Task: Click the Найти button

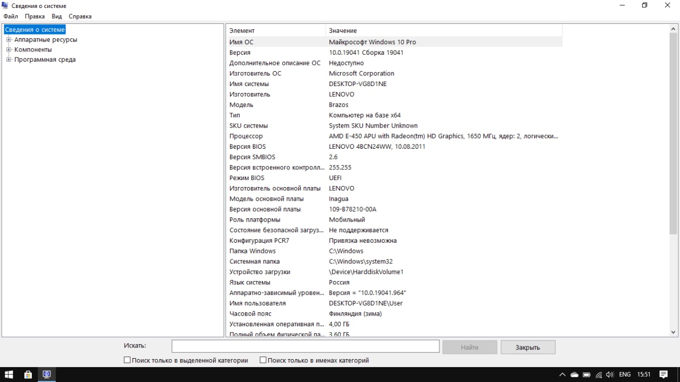Action: pyautogui.click(x=470, y=347)
